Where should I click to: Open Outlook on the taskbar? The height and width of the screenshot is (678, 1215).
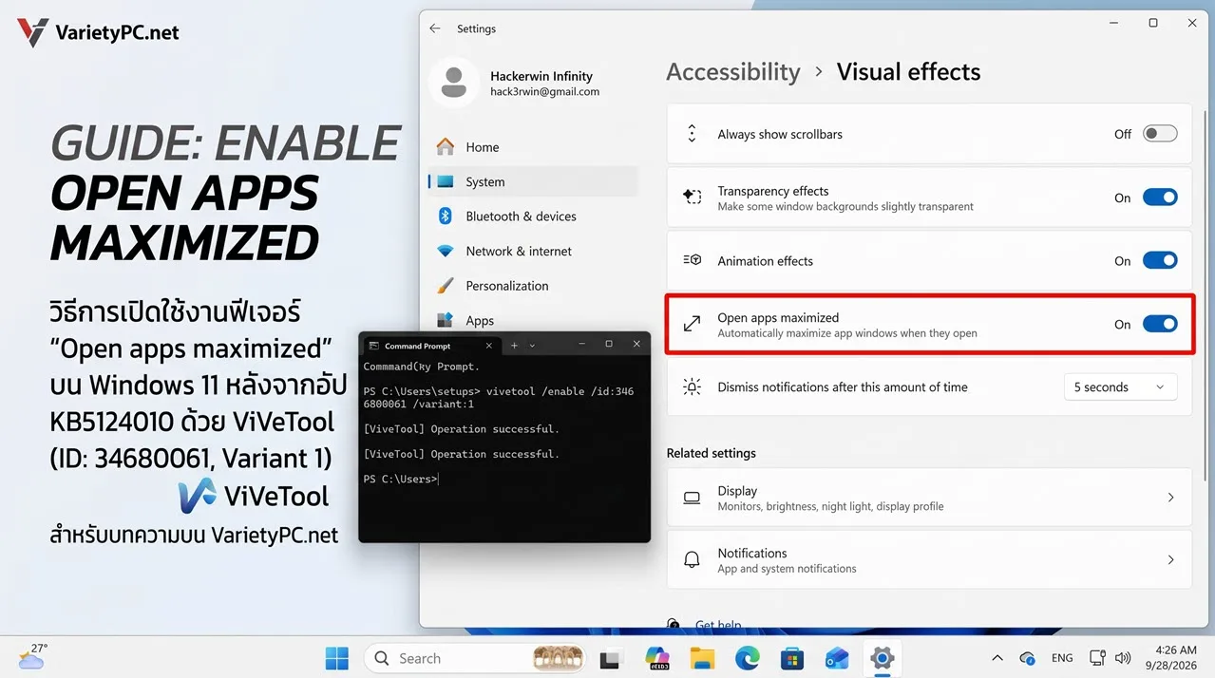pyautogui.click(x=837, y=658)
